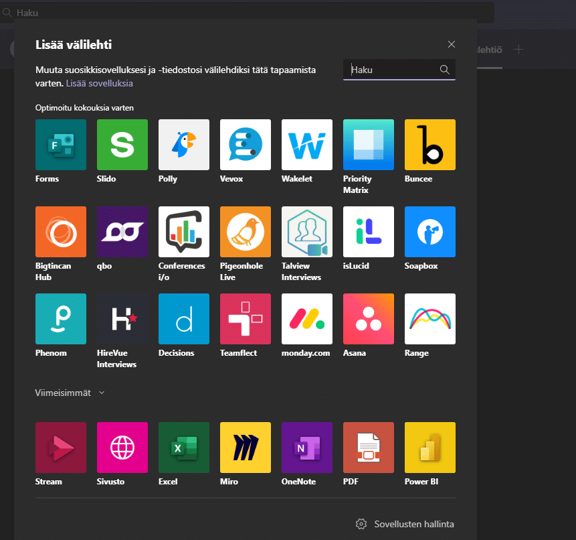Add the Forms app tab
The height and width of the screenshot is (540, 576).
click(x=61, y=145)
